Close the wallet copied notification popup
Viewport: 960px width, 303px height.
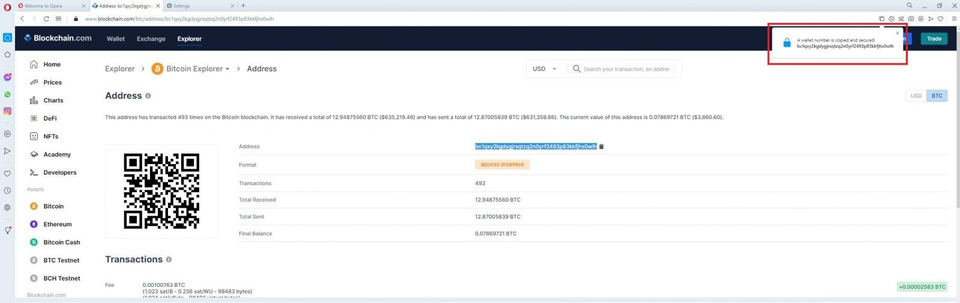point(898,33)
